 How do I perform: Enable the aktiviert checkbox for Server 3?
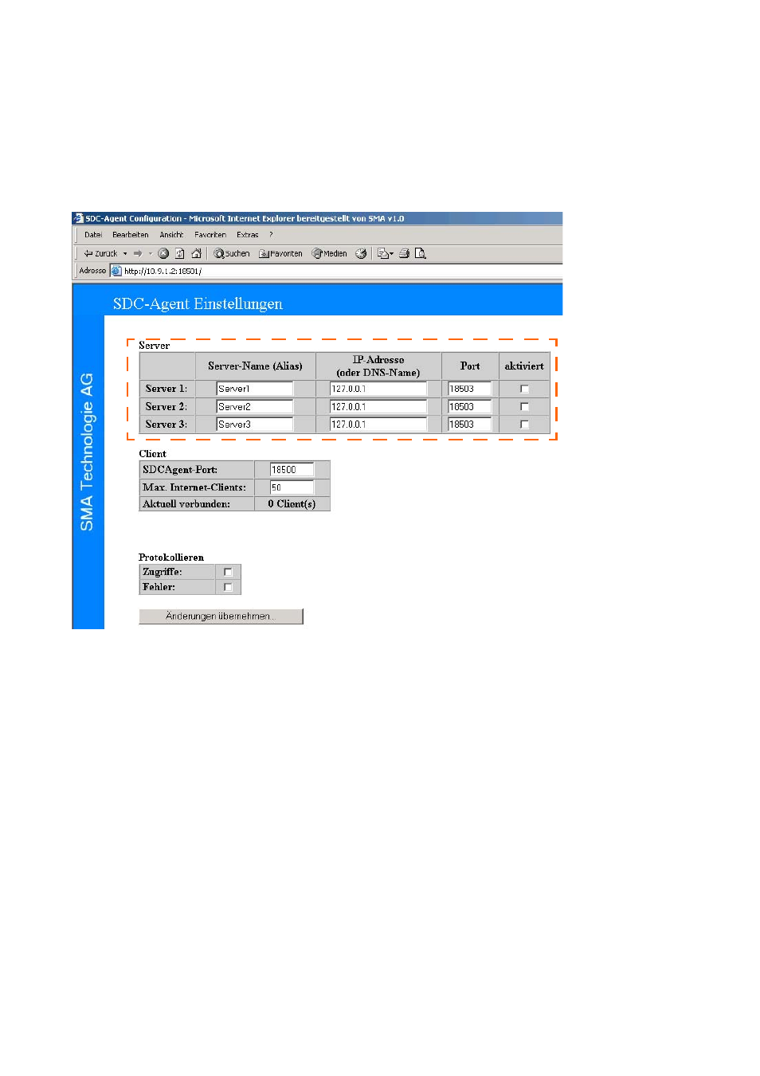(524, 425)
